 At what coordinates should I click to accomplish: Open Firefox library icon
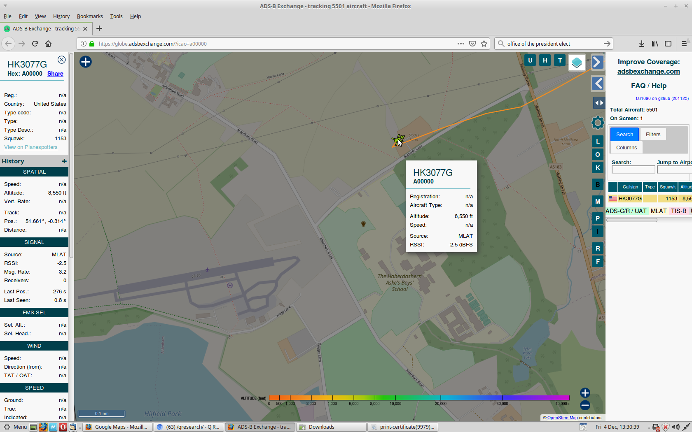click(x=655, y=44)
